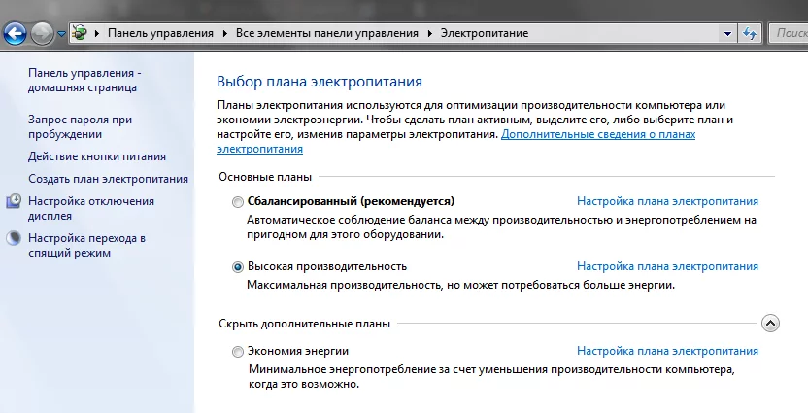Open Дополнительные сведения о планах электропитания link
Image resolution: width=808 pixels, height=413 pixels.
597,134
